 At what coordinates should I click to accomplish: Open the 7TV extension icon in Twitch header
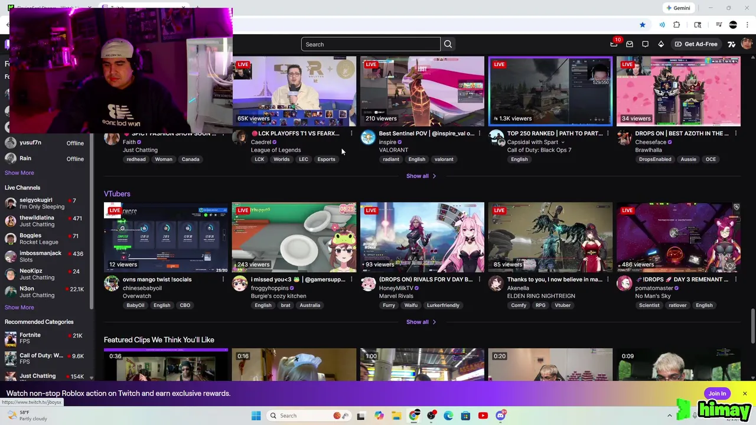coord(732,44)
